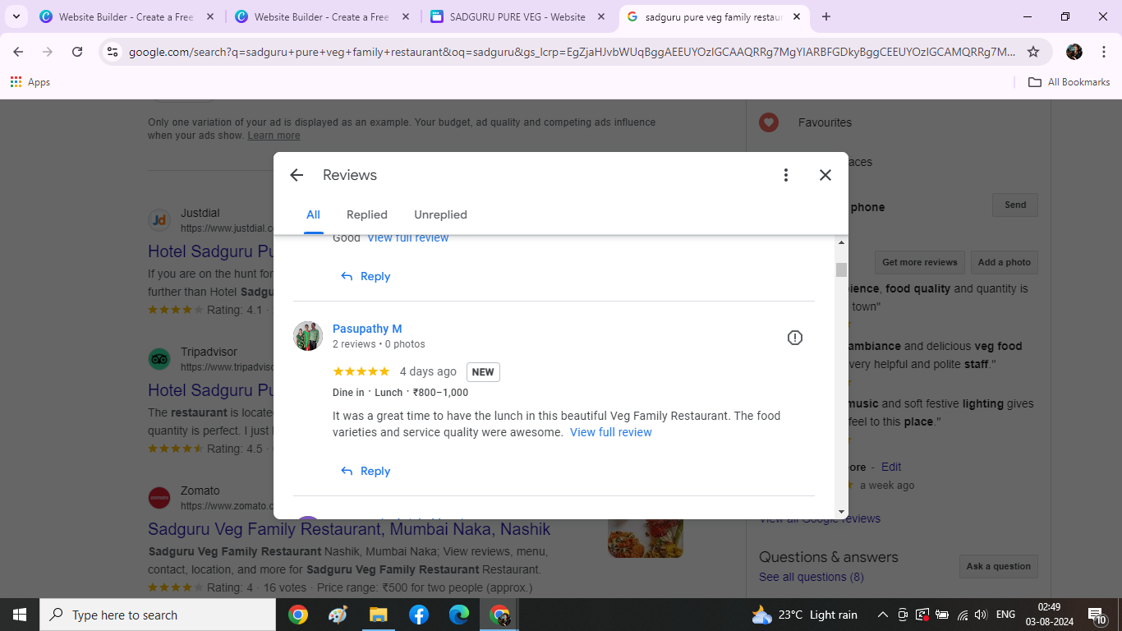Viewport: 1122px width, 631px height.
Task: Flag Pasupathy M's review with report icon
Action: [x=795, y=338]
